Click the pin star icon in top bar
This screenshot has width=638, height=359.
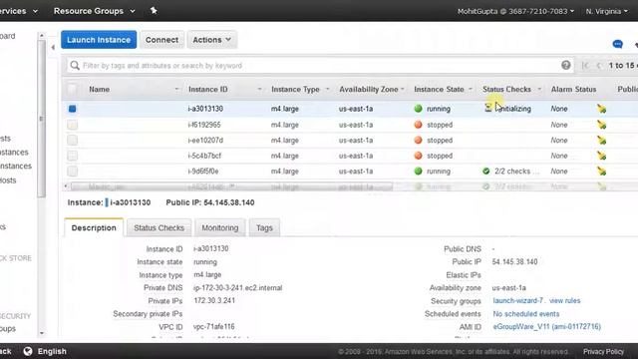click(154, 11)
